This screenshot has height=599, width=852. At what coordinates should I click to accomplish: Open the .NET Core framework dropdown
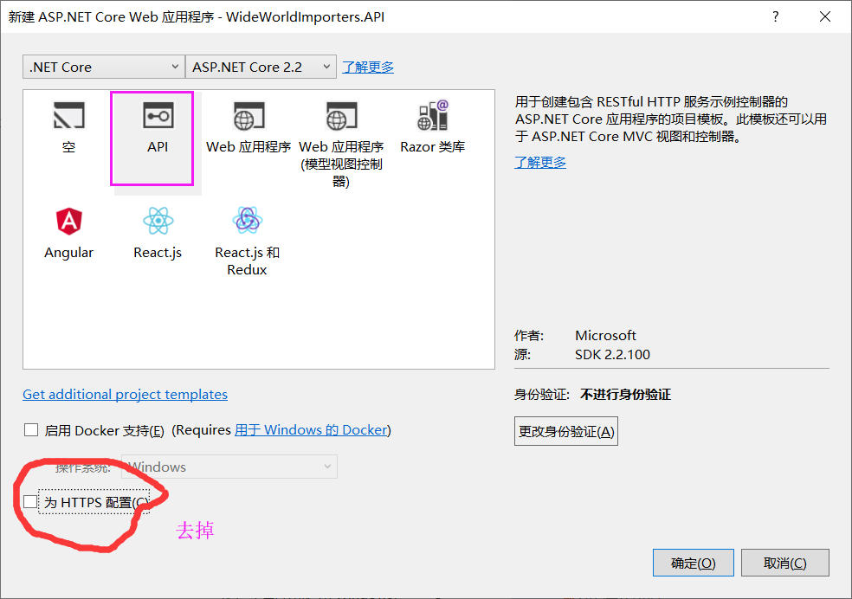pyautogui.click(x=103, y=67)
